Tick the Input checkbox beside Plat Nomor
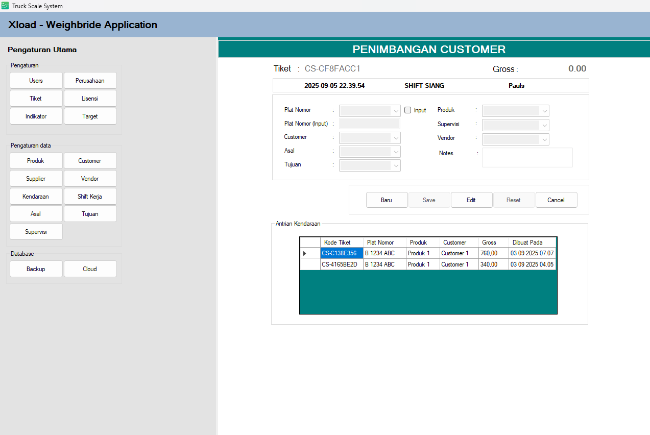 pos(407,110)
